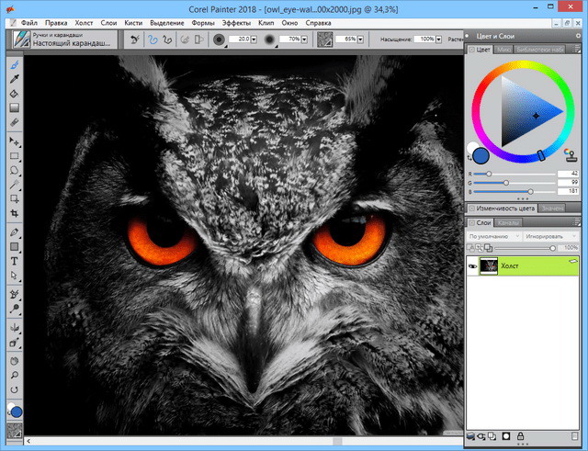Select the Paint Bucket tool
Image resolution: width=588 pixels, height=451 pixels.
(15, 94)
